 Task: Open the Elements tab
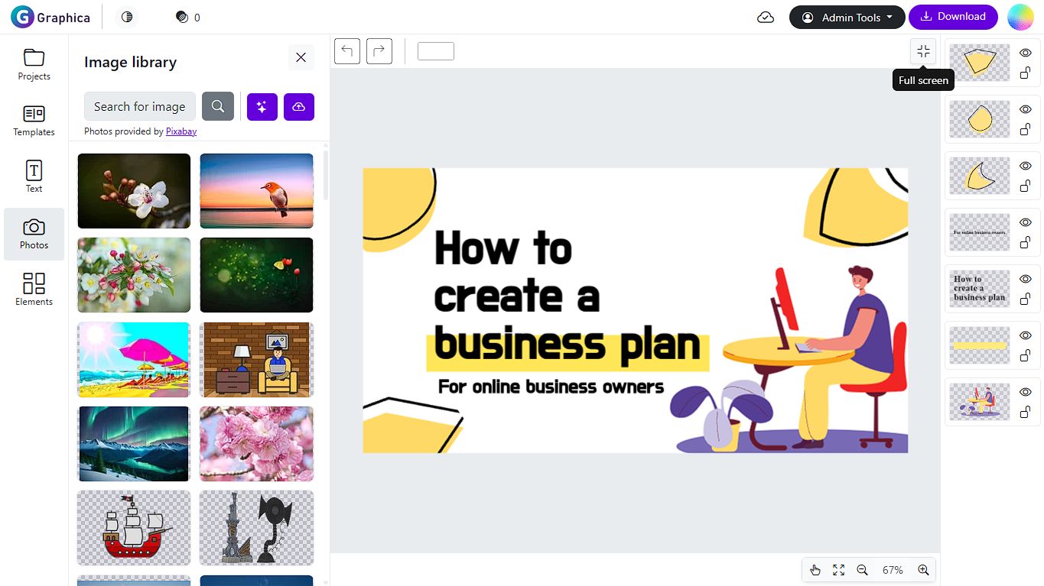click(34, 290)
